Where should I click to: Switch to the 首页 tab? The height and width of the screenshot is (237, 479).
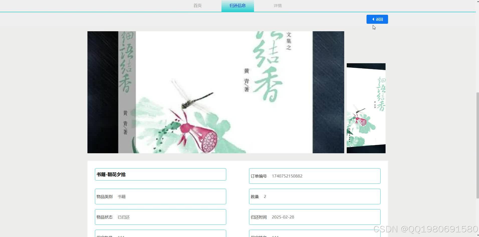(197, 5)
